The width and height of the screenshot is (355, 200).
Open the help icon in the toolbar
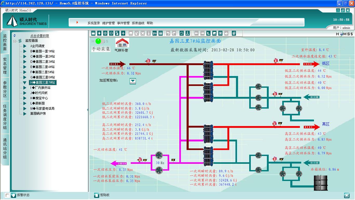tap(234, 33)
